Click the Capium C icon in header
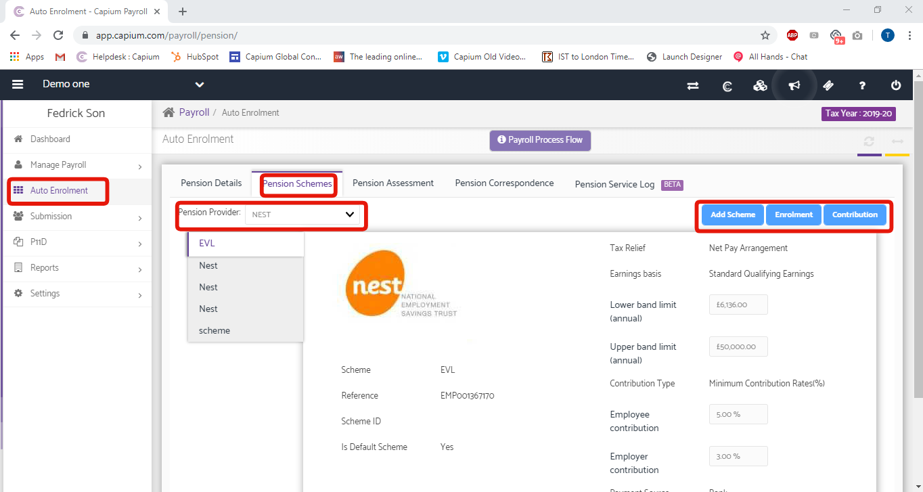The image size is (923, 492). click(x=727, y=86)
